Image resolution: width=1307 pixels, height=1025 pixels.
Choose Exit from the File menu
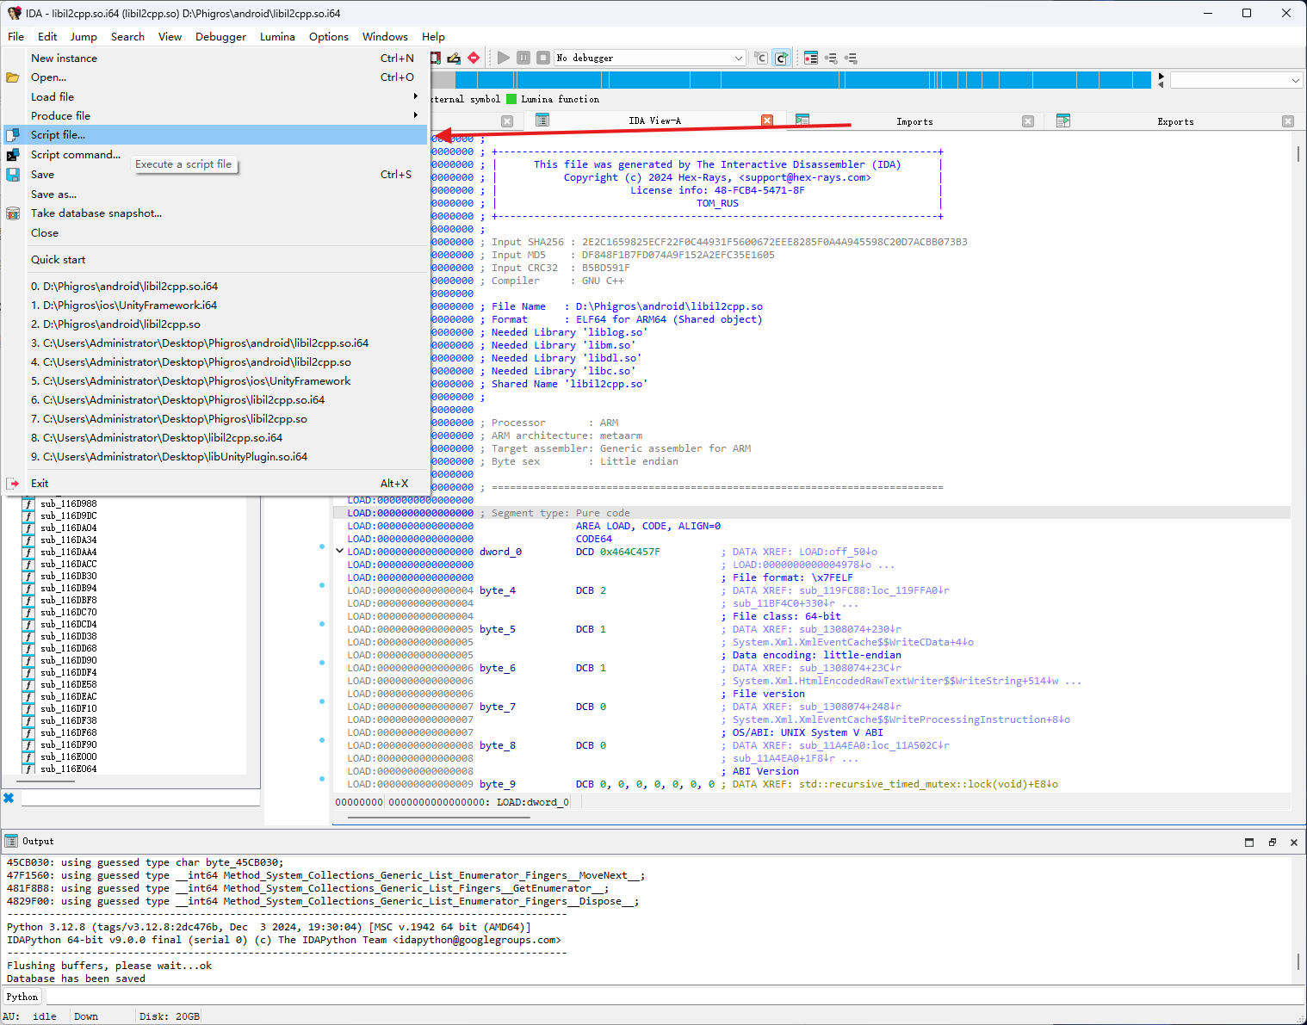[x=215, y=484]
